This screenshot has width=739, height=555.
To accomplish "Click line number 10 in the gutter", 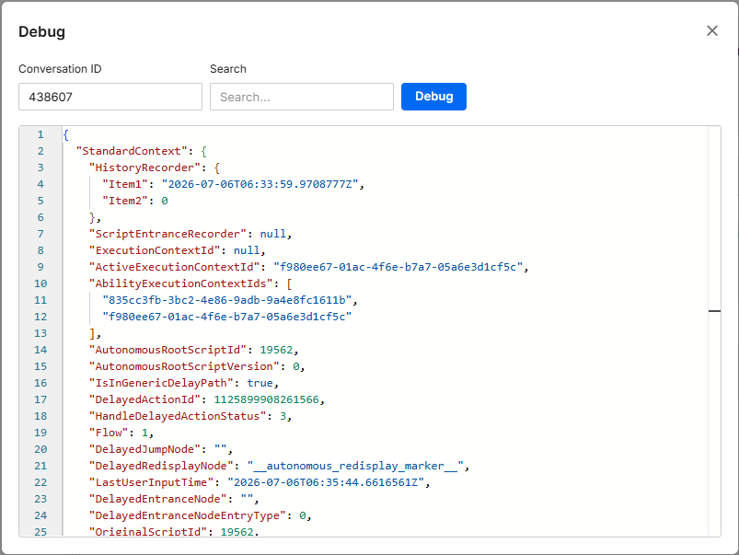I will tap(40, 283).
